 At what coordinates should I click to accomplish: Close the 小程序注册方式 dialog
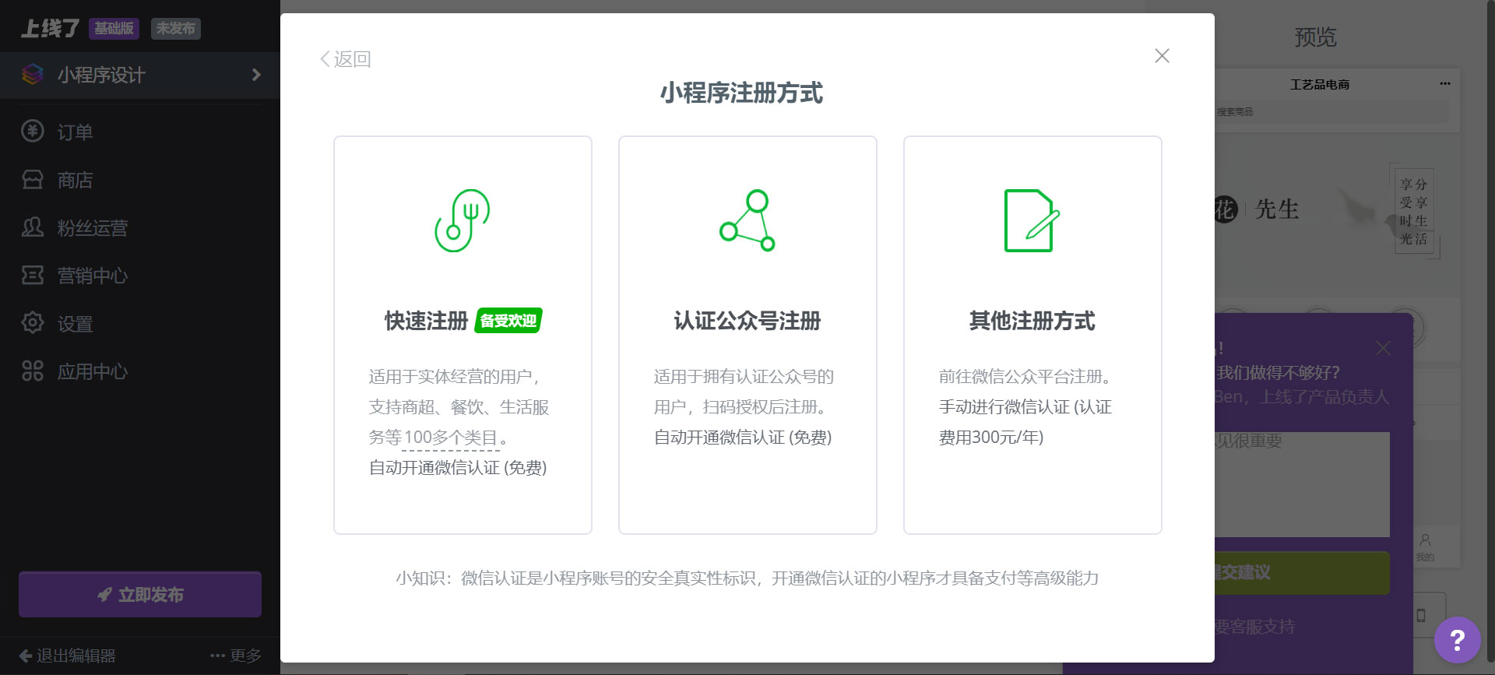pos(1162,56)
